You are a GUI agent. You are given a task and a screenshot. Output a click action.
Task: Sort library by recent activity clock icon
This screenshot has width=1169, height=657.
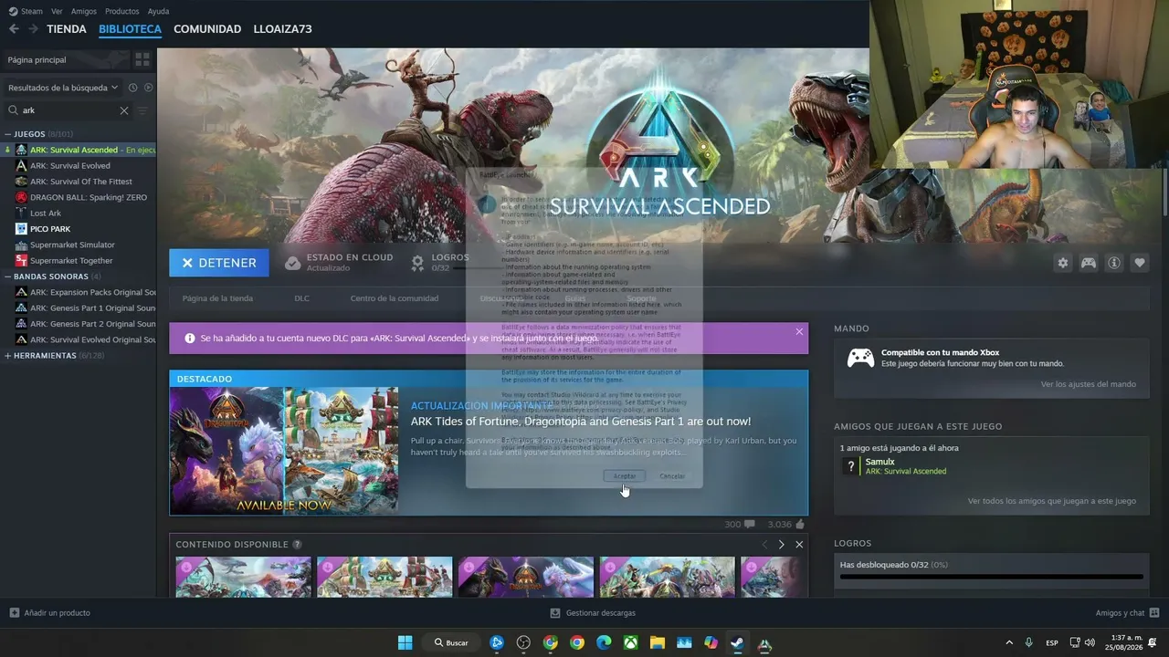[x=133, y=88]
